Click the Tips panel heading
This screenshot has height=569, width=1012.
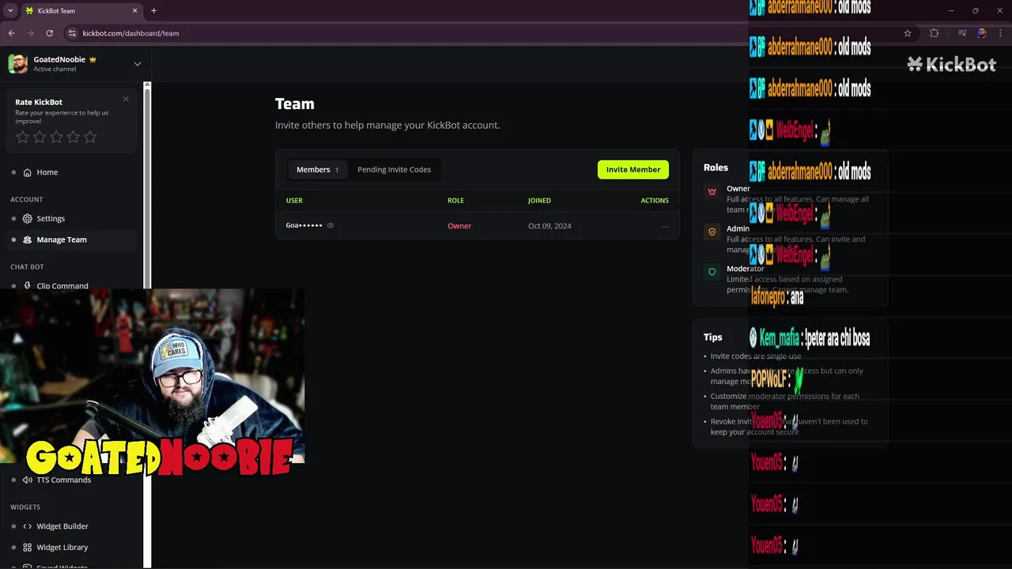point(713,337)
